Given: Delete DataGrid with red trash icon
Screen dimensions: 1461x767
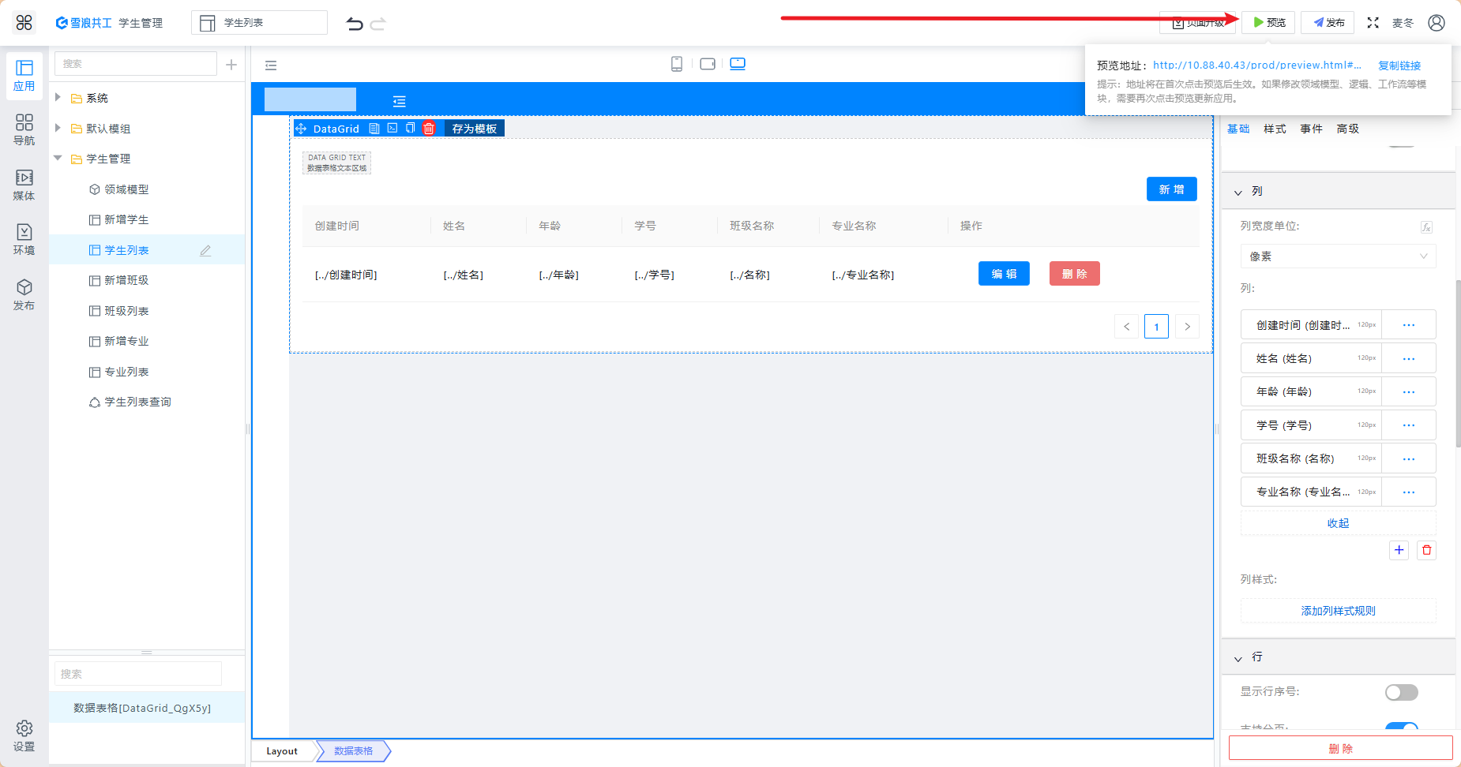Looking at the screenshot, I should pyautogui.click(x=429, y=129).
